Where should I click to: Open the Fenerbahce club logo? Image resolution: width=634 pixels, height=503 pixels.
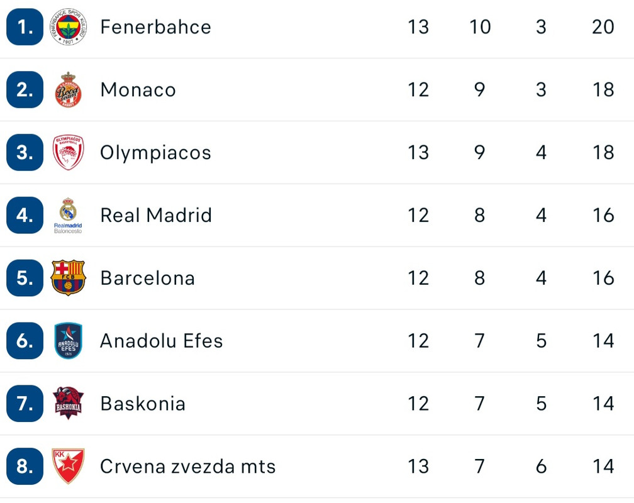point(68,26)
